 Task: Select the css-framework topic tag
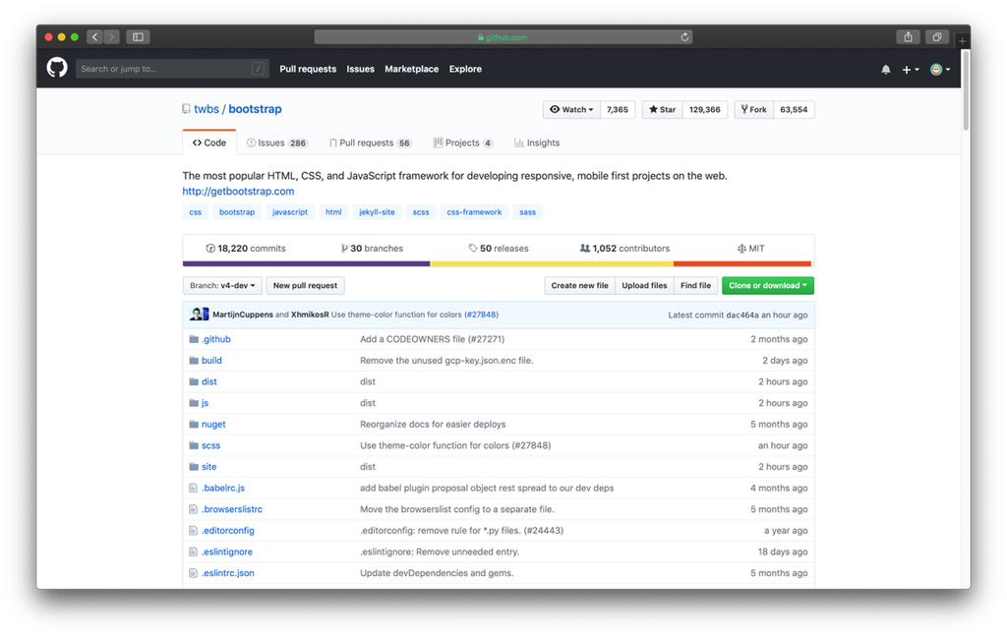pyautogui.click(x=474, y=212)
